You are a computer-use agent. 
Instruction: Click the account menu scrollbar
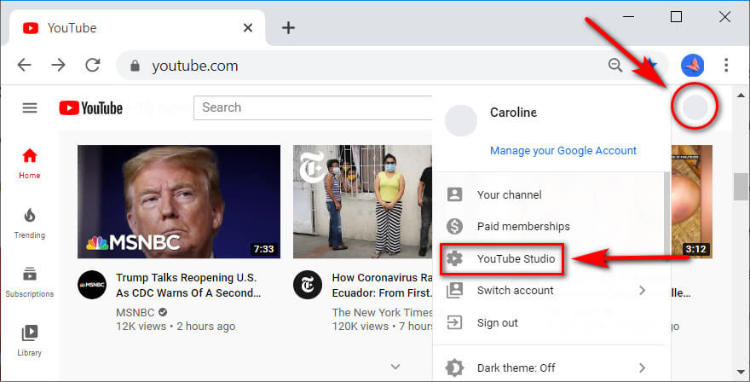(x=666, y=213)
